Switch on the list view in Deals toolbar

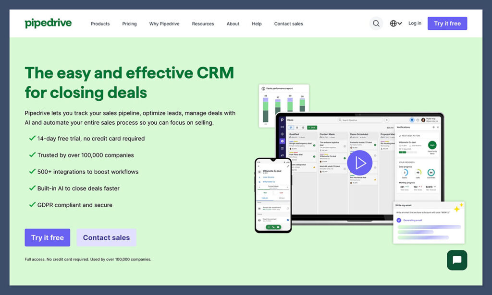click(x=297, y=128)
